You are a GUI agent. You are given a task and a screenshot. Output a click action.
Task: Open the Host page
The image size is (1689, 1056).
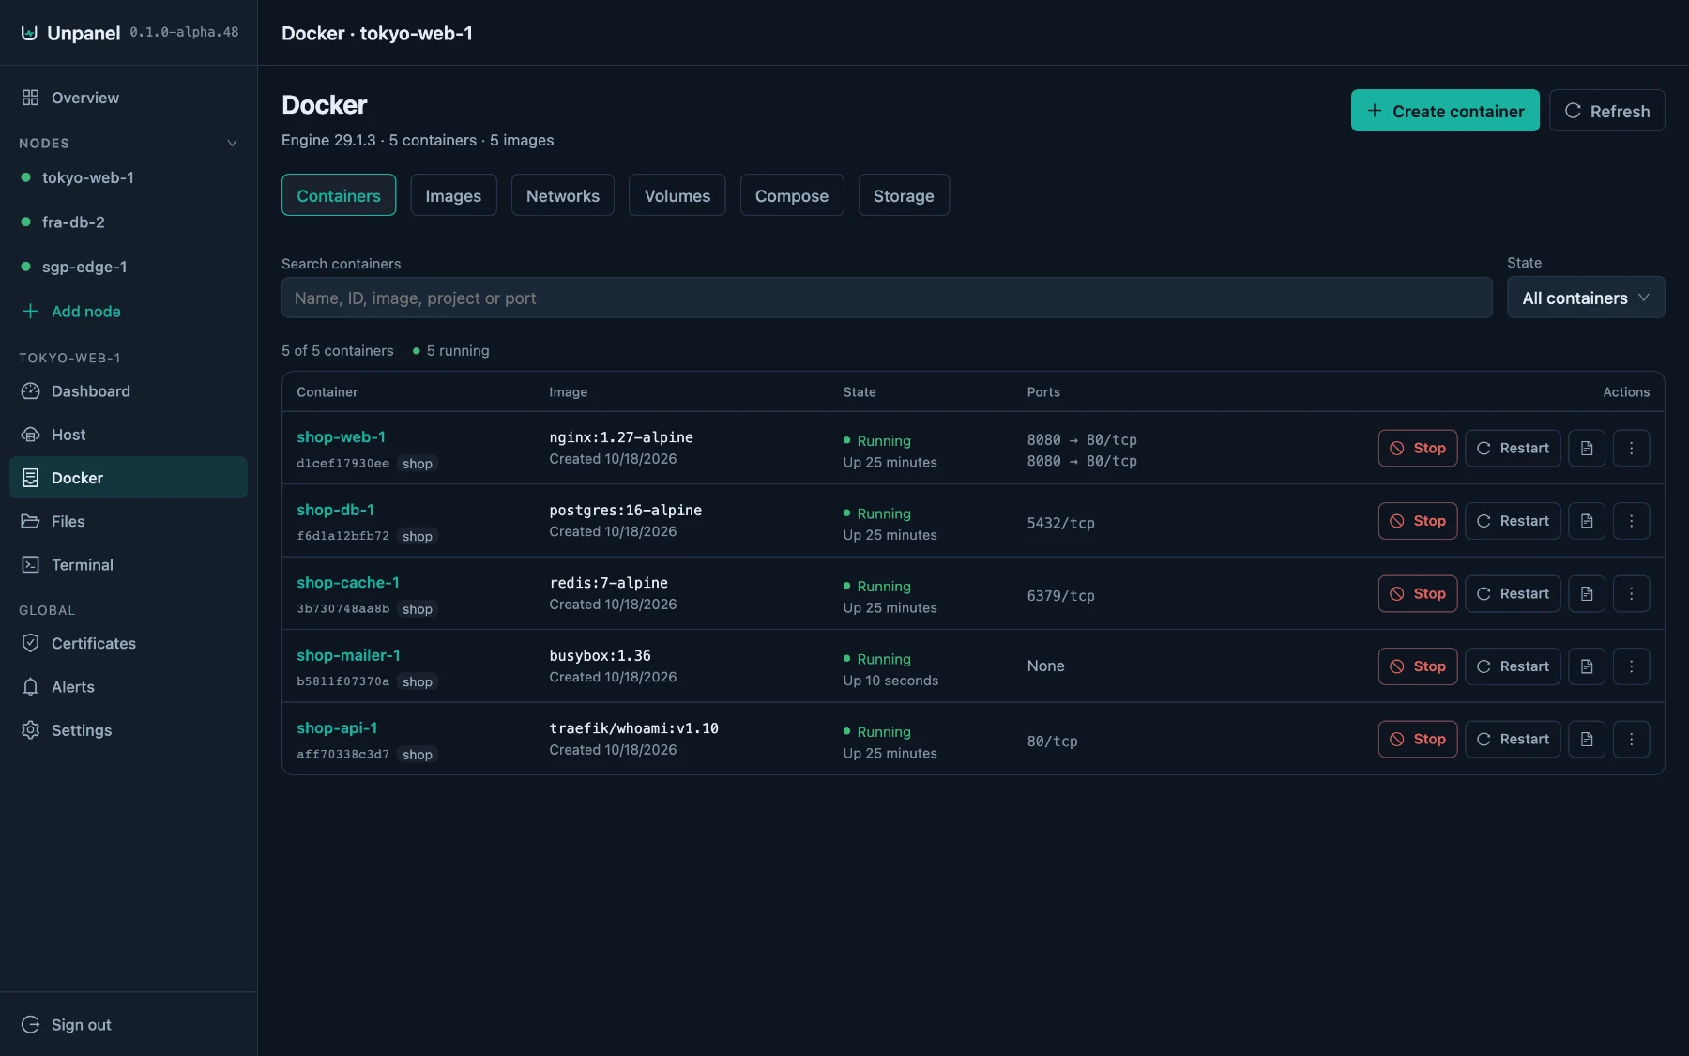point(129,435)
